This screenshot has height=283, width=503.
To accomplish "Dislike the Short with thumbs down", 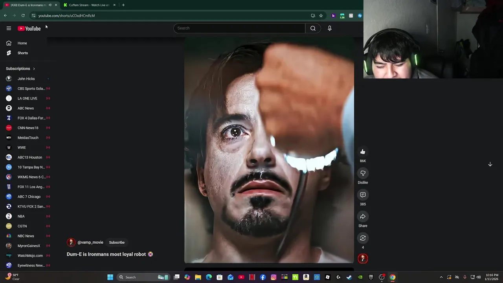I will coord(363,173).
